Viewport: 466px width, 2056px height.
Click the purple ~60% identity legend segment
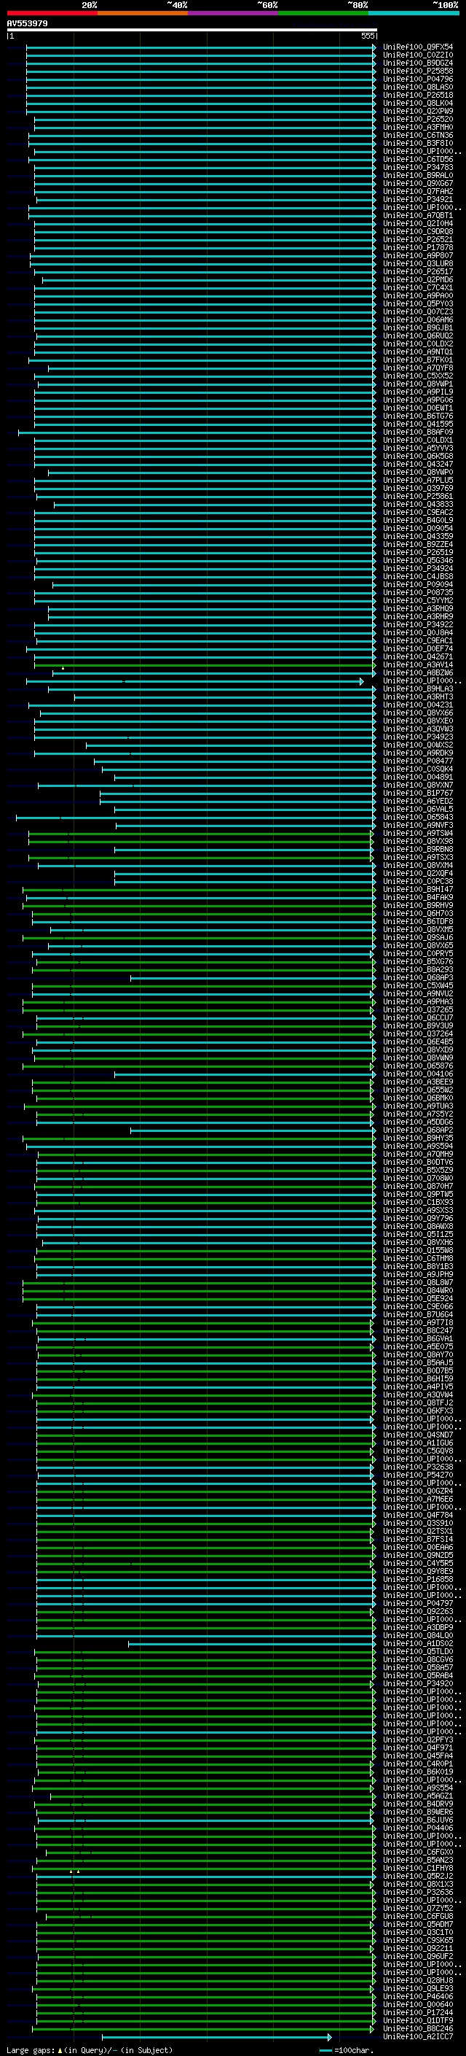coord(234,13)
